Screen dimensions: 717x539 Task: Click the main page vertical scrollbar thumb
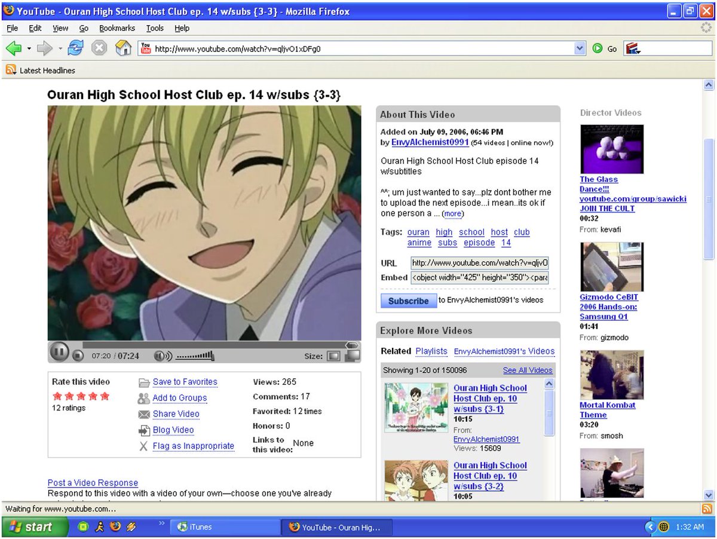[709, 199]
